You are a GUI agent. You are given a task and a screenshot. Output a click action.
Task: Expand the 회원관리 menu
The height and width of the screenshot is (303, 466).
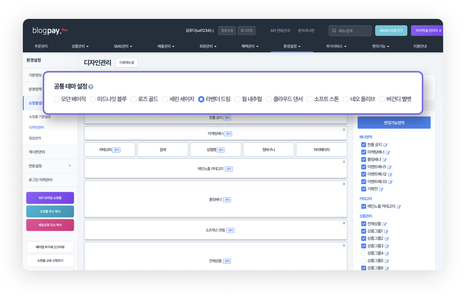point(208,46)
